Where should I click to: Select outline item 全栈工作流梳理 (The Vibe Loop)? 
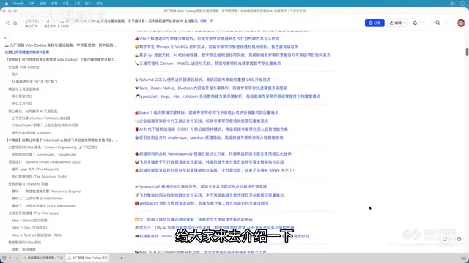point(34,213)
